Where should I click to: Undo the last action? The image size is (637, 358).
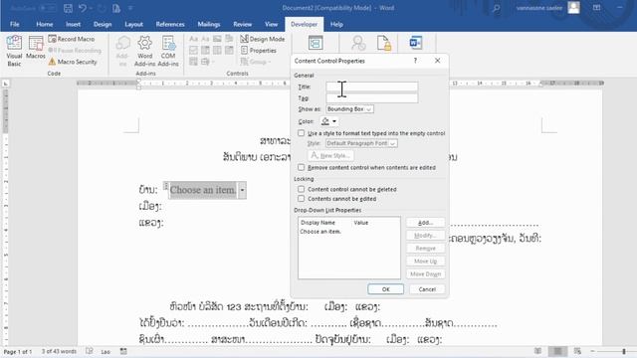coord(83,8)
